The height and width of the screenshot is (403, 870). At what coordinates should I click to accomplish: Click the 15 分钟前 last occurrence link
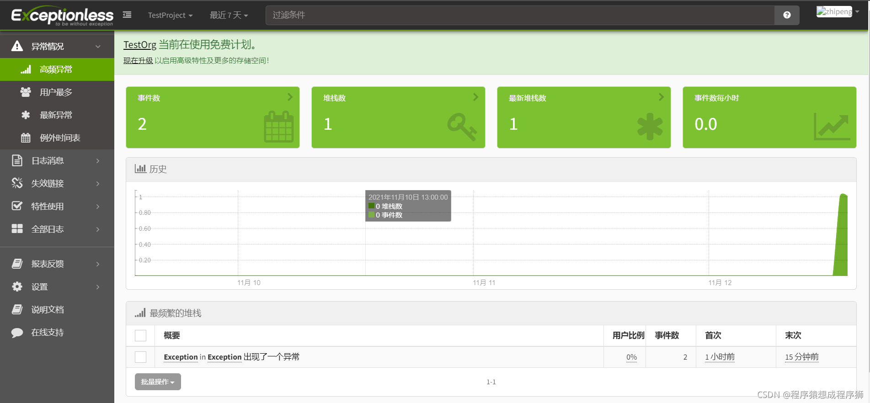tap(802, 357)
